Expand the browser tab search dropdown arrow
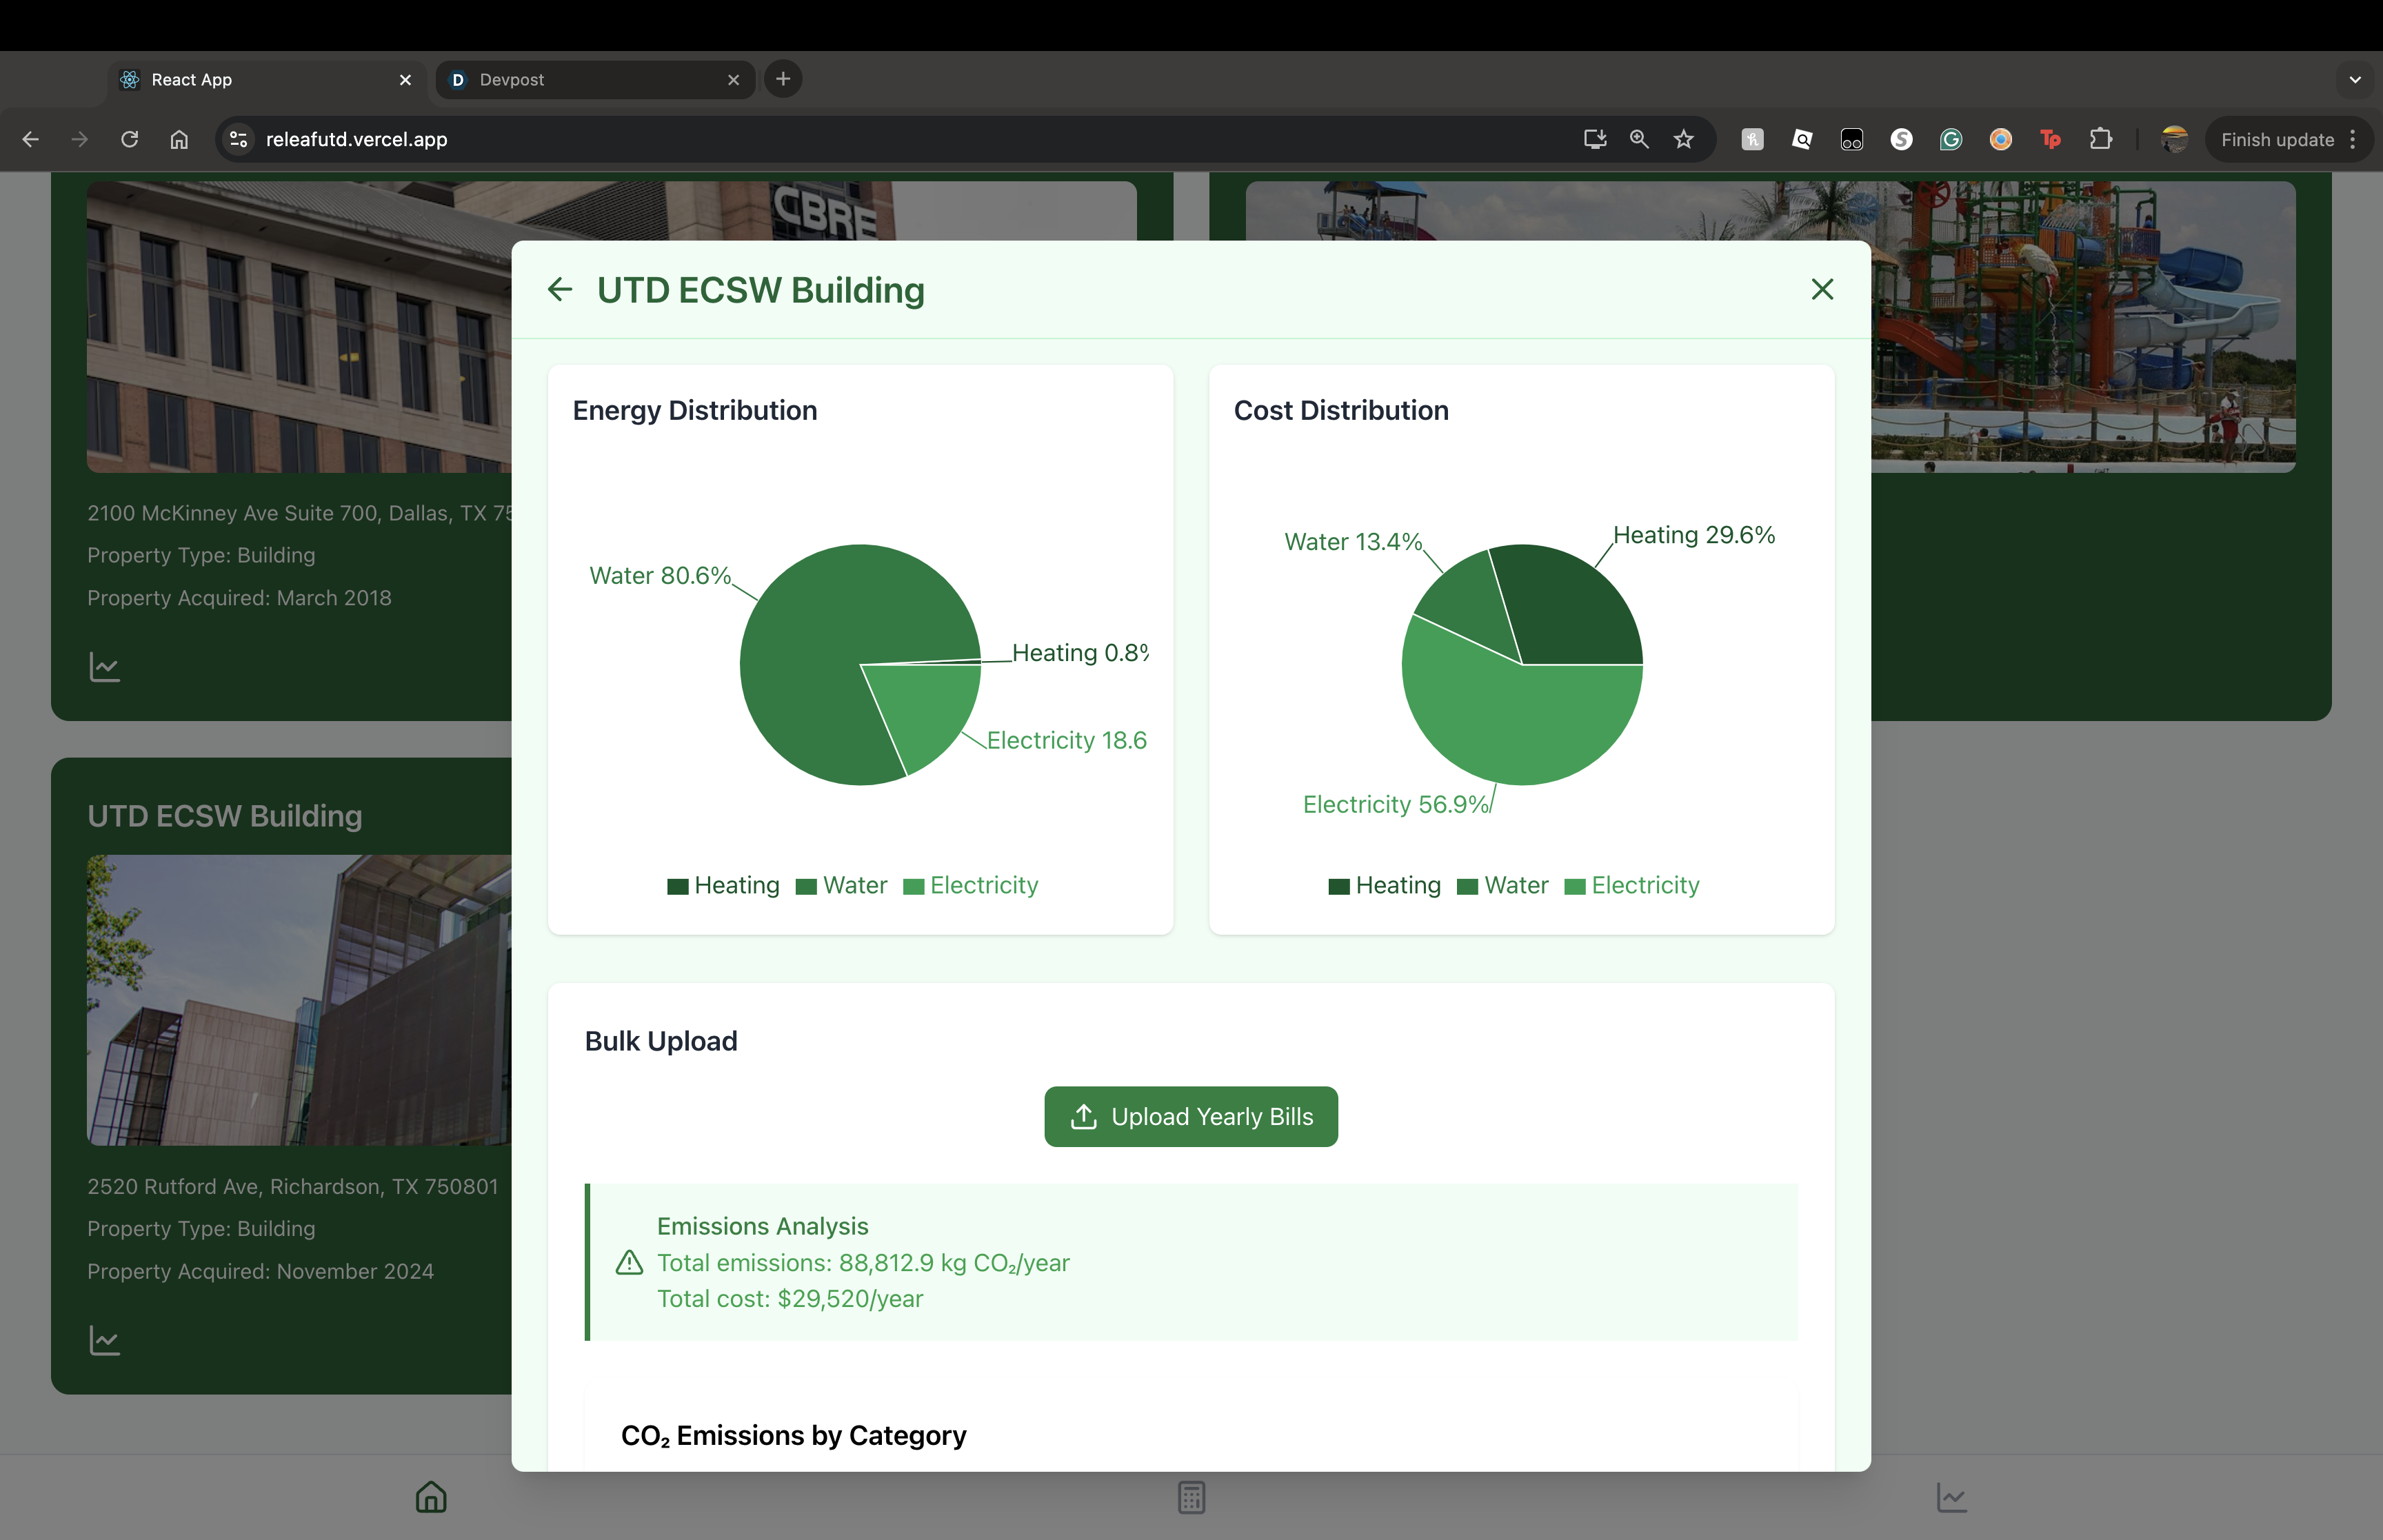This screenshot has height=1540, width=2383. (x=2354, y=79)
